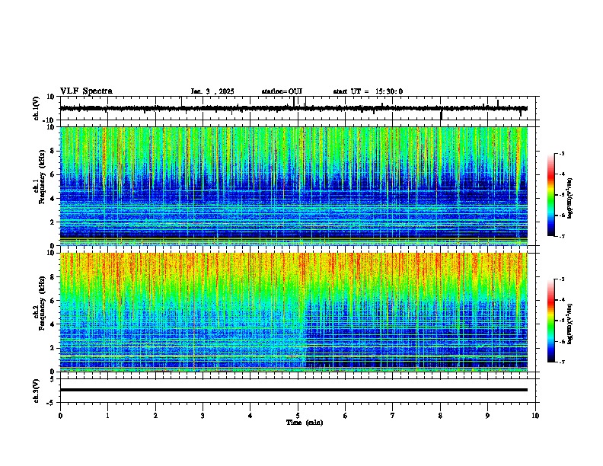Click time axis tick label "9"
Screen dimensions: 603x466
point(487,416)
